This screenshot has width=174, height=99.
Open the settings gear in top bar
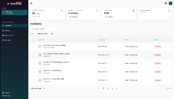166,3
